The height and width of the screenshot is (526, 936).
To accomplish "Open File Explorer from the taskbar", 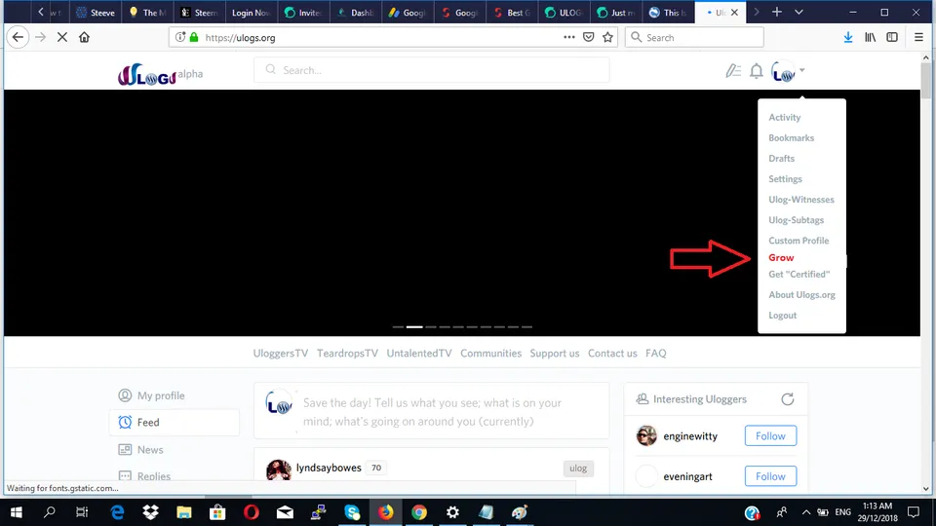I will pyautogui.click(x=184, y=512).
